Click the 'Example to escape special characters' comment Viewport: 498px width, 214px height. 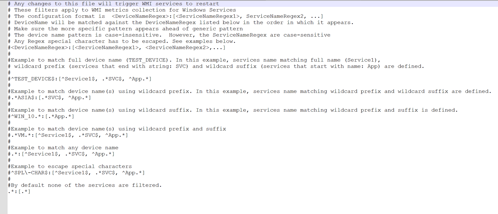point(70,166)
